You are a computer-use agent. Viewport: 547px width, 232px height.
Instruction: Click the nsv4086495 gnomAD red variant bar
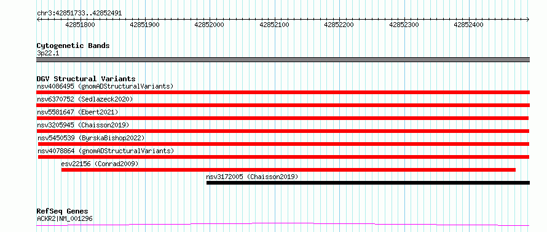tap(283, 92)
